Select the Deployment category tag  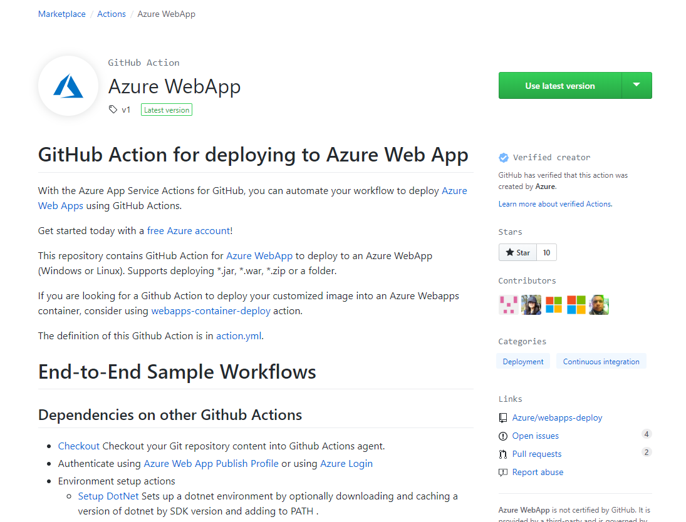[523, 361]
